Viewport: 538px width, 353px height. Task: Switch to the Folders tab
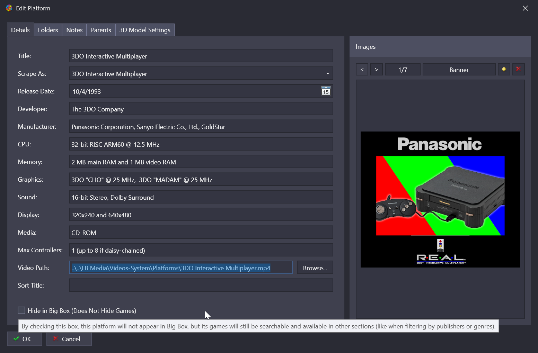coord(48,30)
